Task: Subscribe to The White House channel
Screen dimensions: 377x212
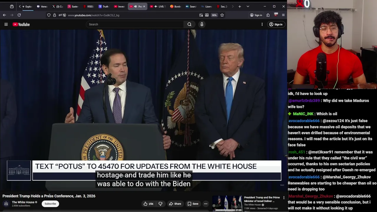Action: click(50, 204)
